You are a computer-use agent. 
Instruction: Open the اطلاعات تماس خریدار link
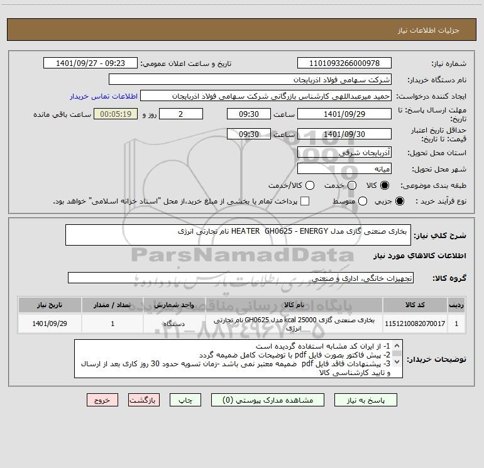tap(104, 96)
